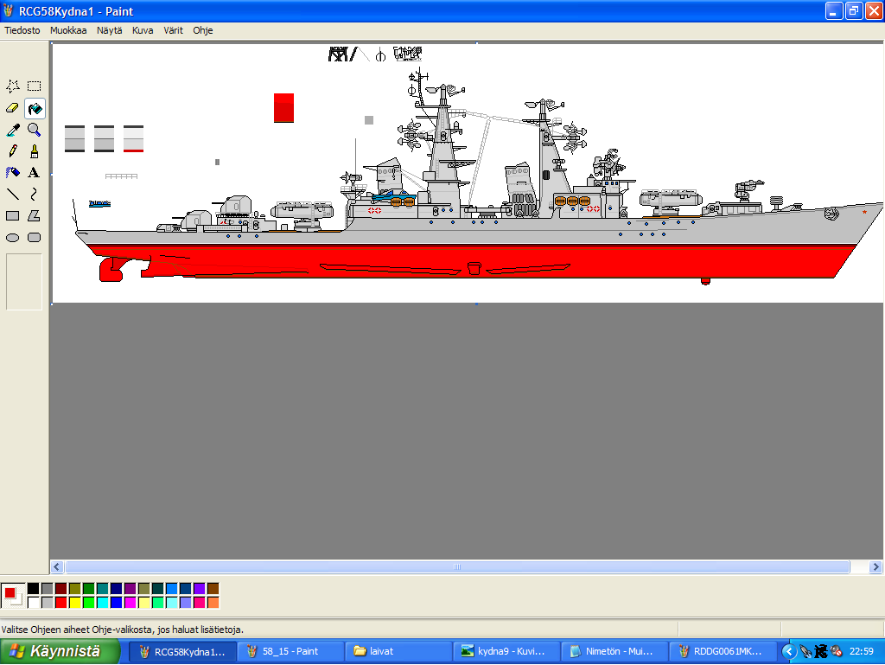
Task: Select the Free-Form Select tool
Action: 13,86
